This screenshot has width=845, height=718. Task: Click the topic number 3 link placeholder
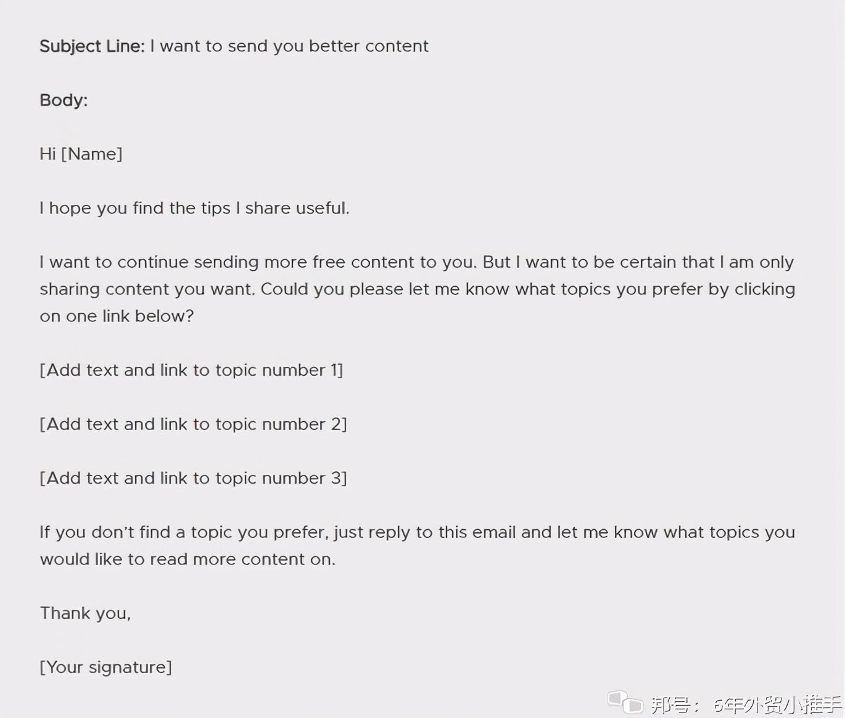[193, 478]
